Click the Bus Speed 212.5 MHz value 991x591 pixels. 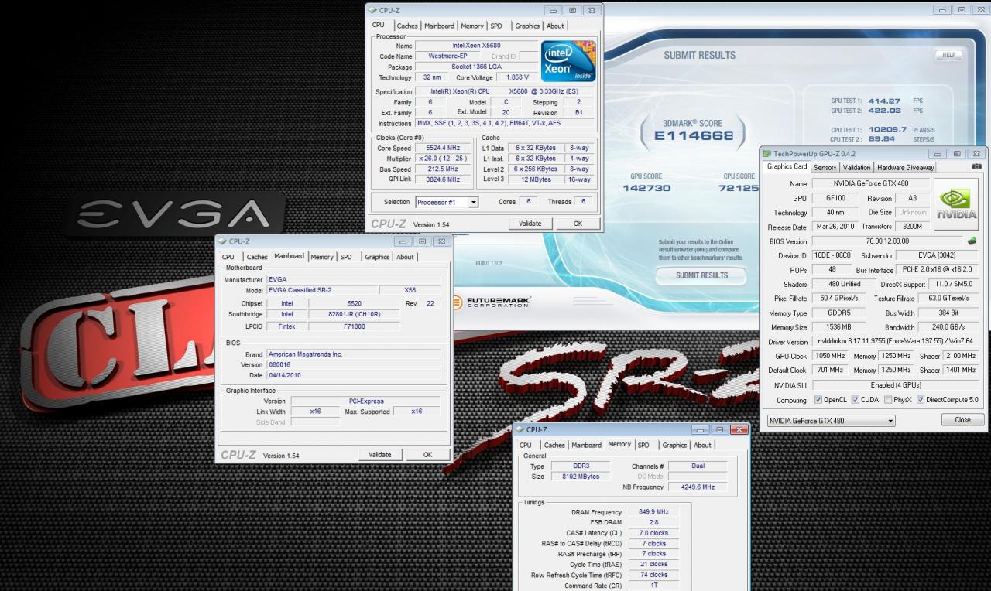pyautogui.click(x=443, y=169)
